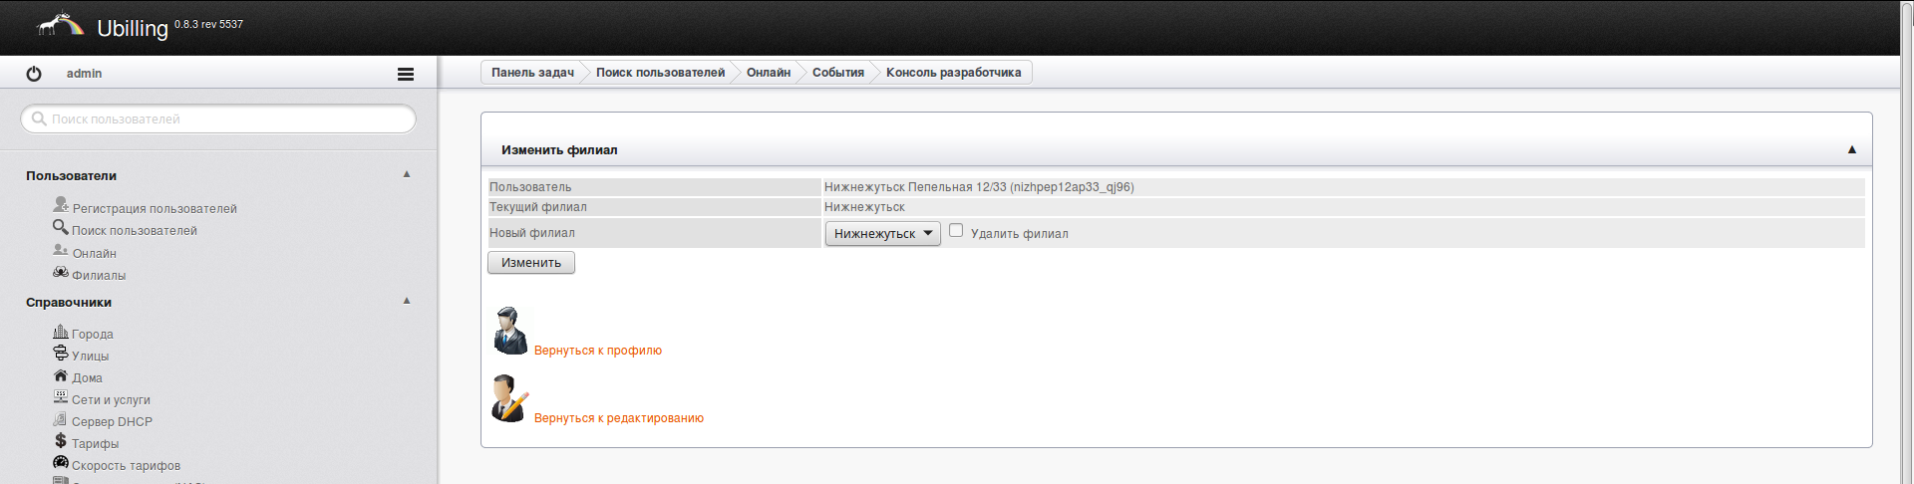1914x484 pixels.
Task: Click the Cities (Города) buildings icon
Action: (61, 332)
